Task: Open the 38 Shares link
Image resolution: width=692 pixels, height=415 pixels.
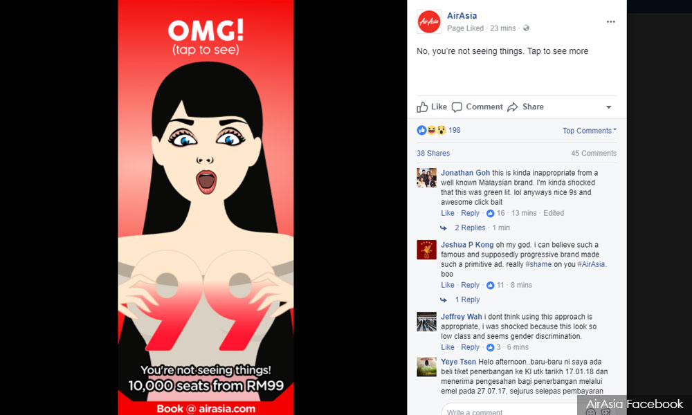Action: tap(433, 153)
